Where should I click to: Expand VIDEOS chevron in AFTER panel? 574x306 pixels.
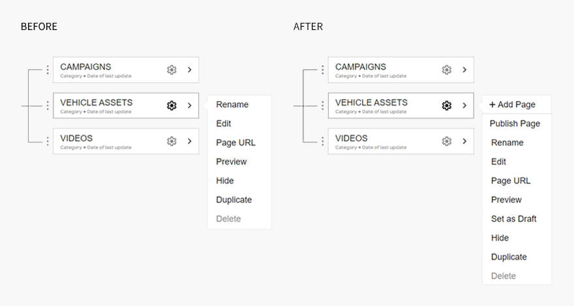[x=464, y=141]
